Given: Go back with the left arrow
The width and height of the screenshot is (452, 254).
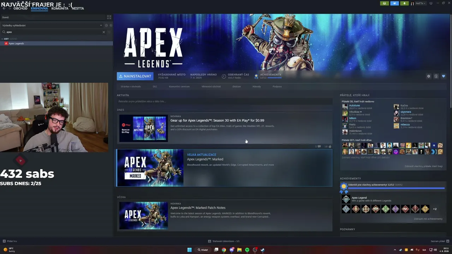Looking at the screenshot, I should [x=4, y=8].
